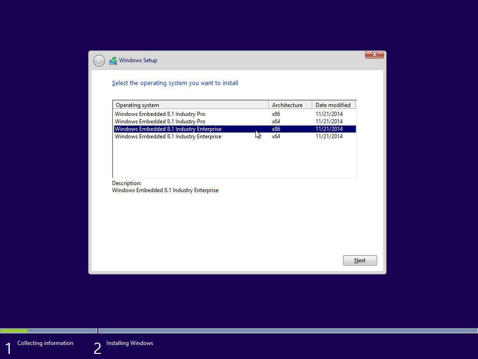Click the Installing Windows step label
478x359 pixels.
[x=129, y=343]
